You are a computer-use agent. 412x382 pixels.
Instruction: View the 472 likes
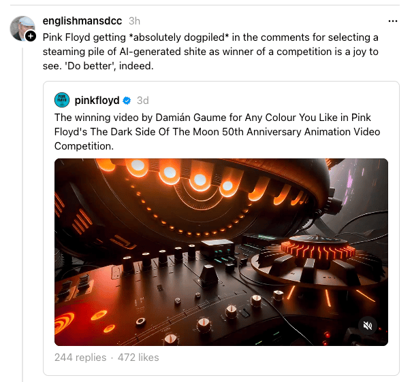(138, 358)
